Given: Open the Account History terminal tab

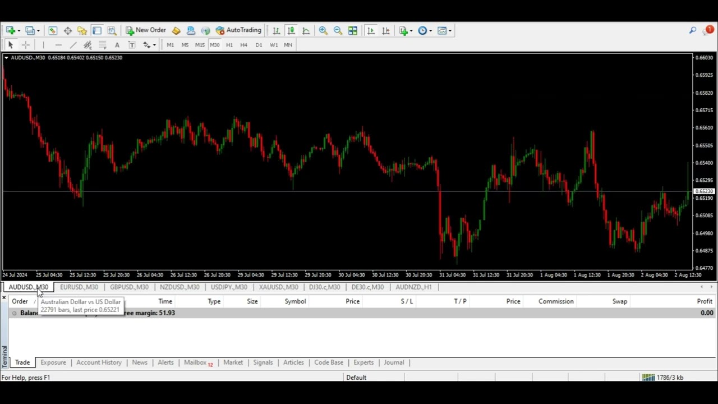Looking at the screenshot, I should [x=99, y=362].
